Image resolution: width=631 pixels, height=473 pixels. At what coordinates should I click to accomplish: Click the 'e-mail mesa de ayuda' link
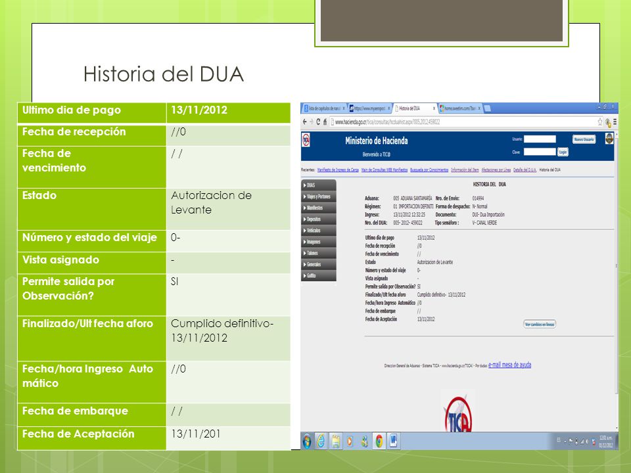click(x=509, y=365)
